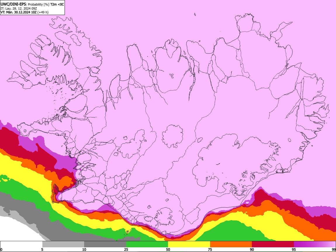Click the legend value 50

168,249
